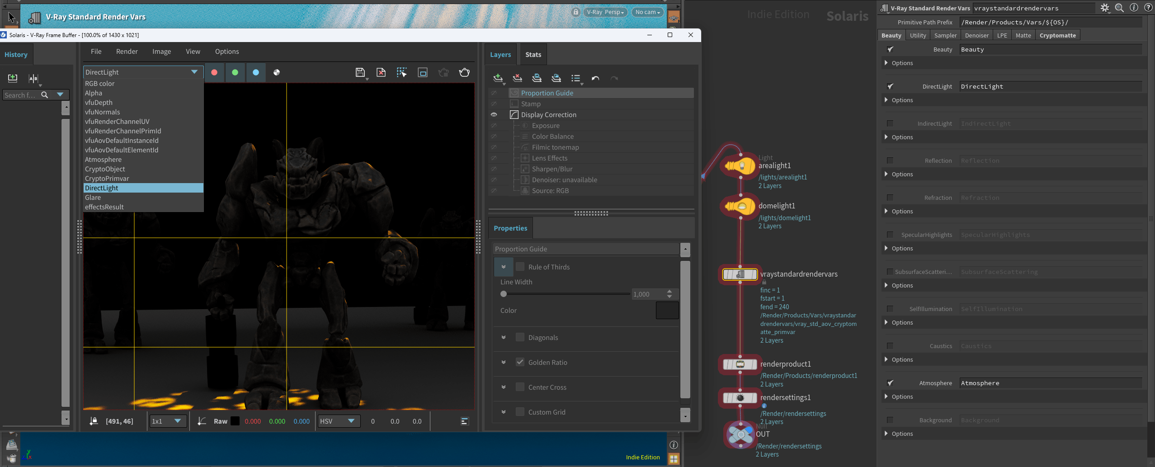Hide the Display Correction layer
This screenshot has height=467, width=1155.
pyautogui.click(x=494, y=114)
